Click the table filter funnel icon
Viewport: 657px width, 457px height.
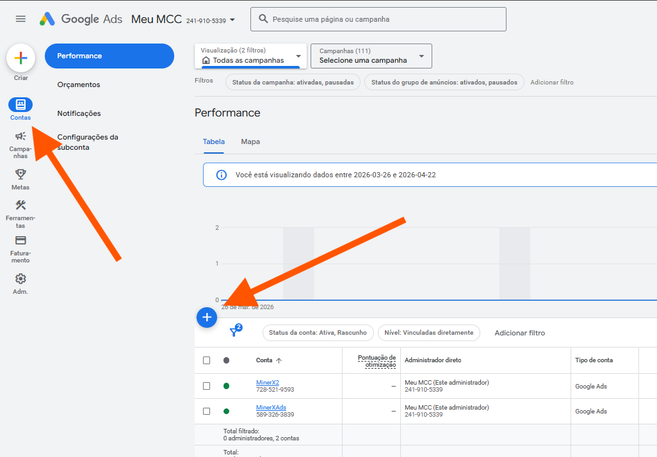pyautogui.click(x=234, y=332)
